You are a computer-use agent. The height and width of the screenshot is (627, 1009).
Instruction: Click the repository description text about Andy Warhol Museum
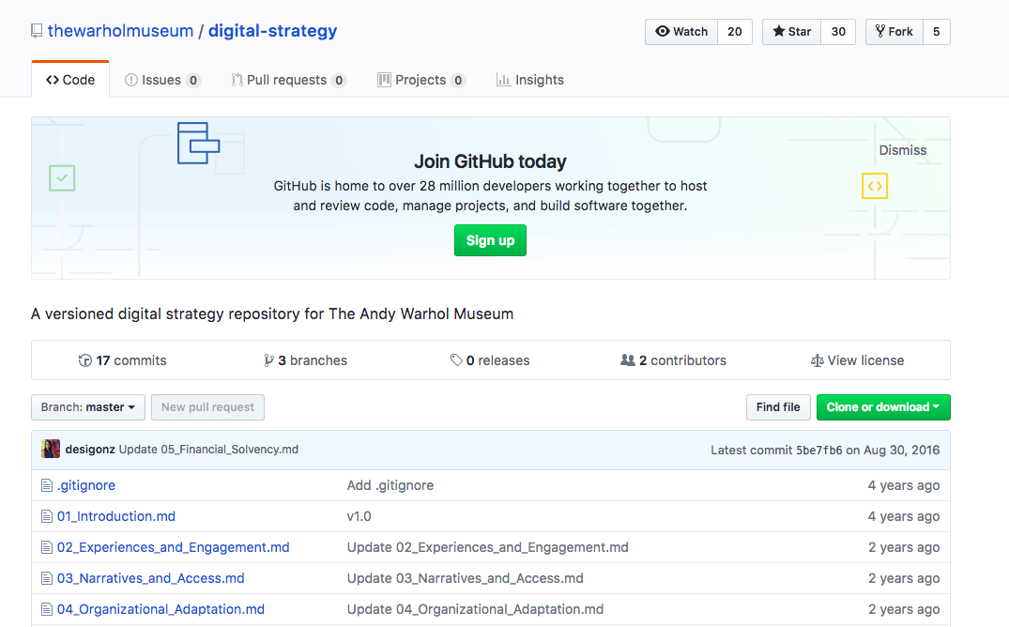click(272, 314)
